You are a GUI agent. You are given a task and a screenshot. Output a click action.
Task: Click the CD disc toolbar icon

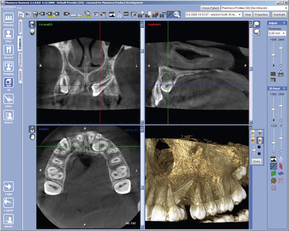[x=28, y=14]
